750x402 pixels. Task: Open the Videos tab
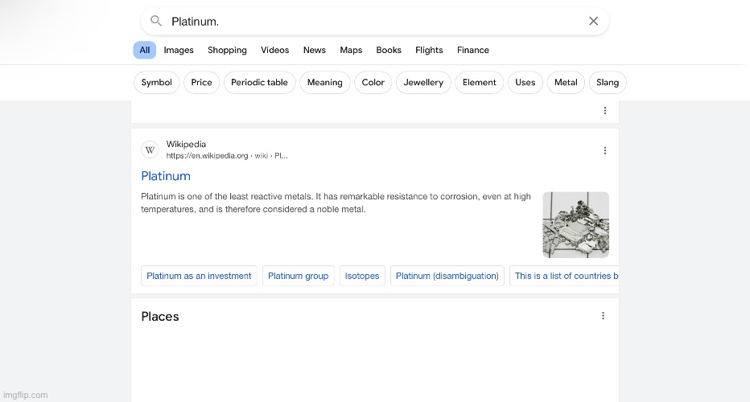tap(274, 50)
